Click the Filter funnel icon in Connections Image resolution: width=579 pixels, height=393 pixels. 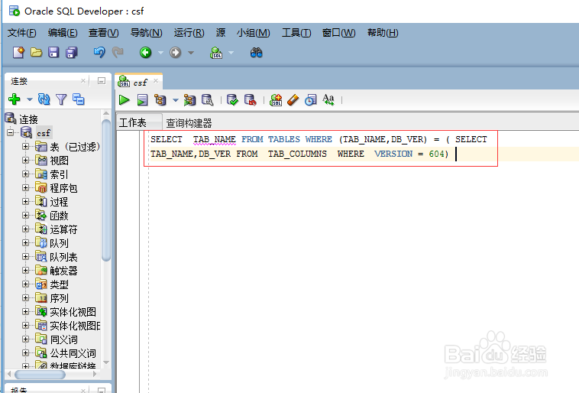[61, 99]
